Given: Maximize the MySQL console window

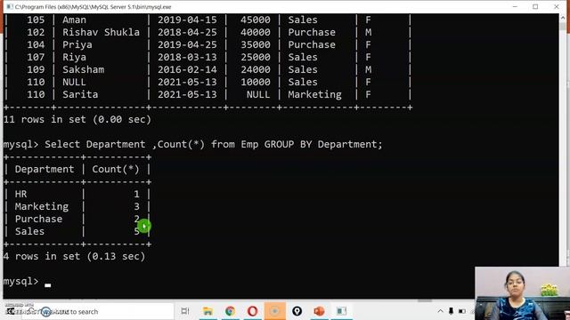Looking at the screenshot, I should 535,6.
